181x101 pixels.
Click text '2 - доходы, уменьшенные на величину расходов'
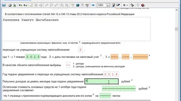[99, 66]
